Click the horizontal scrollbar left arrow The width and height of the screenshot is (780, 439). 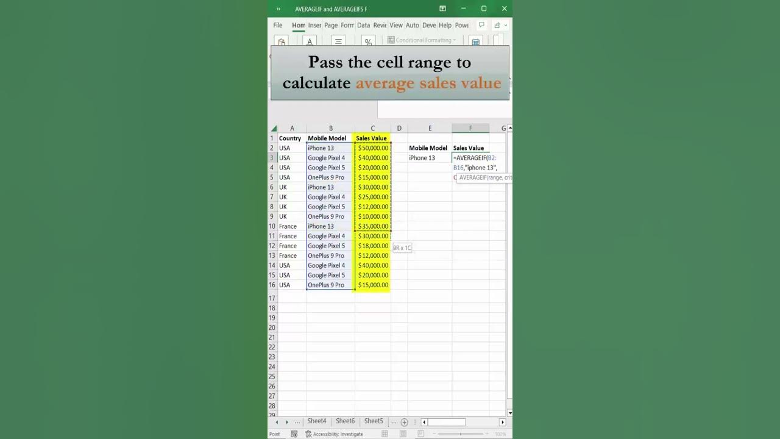[424, 422]
